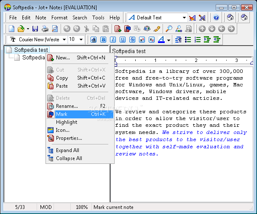Click the down arrow navigation icon
Image resolution: width=257 pixels, height=214 pixels.
click(212, 29)
